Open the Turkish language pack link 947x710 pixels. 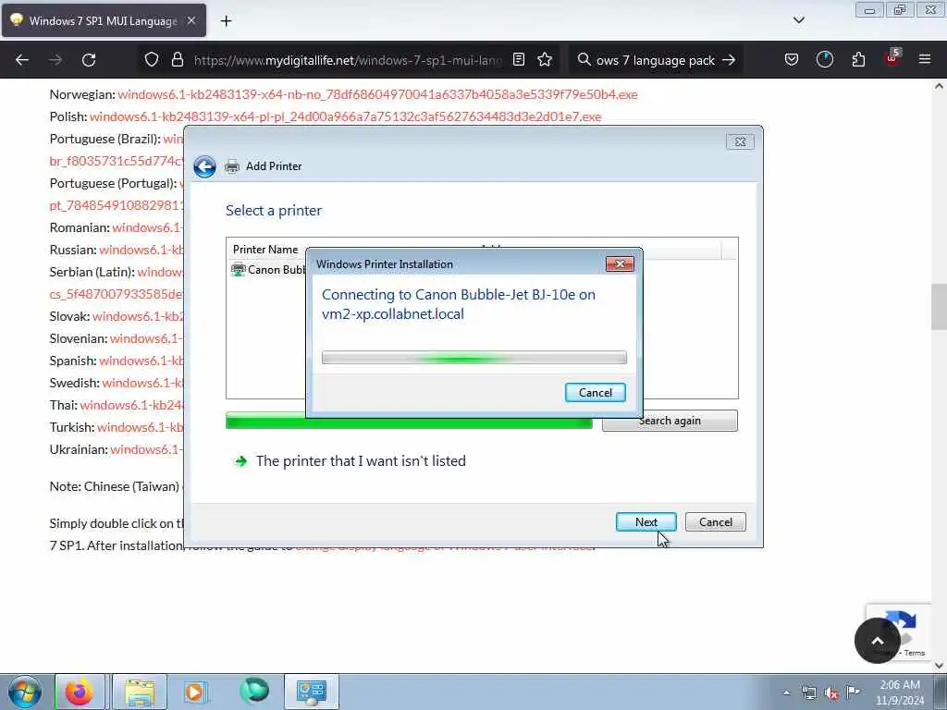pyautogui.click(x=141, y=427)
